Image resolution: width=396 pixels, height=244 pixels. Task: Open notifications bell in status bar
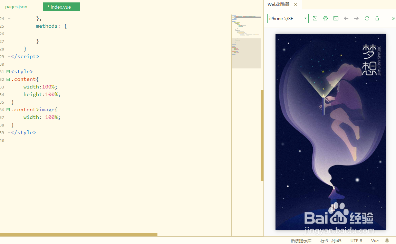pyautogui.click(x=387, y=241)
